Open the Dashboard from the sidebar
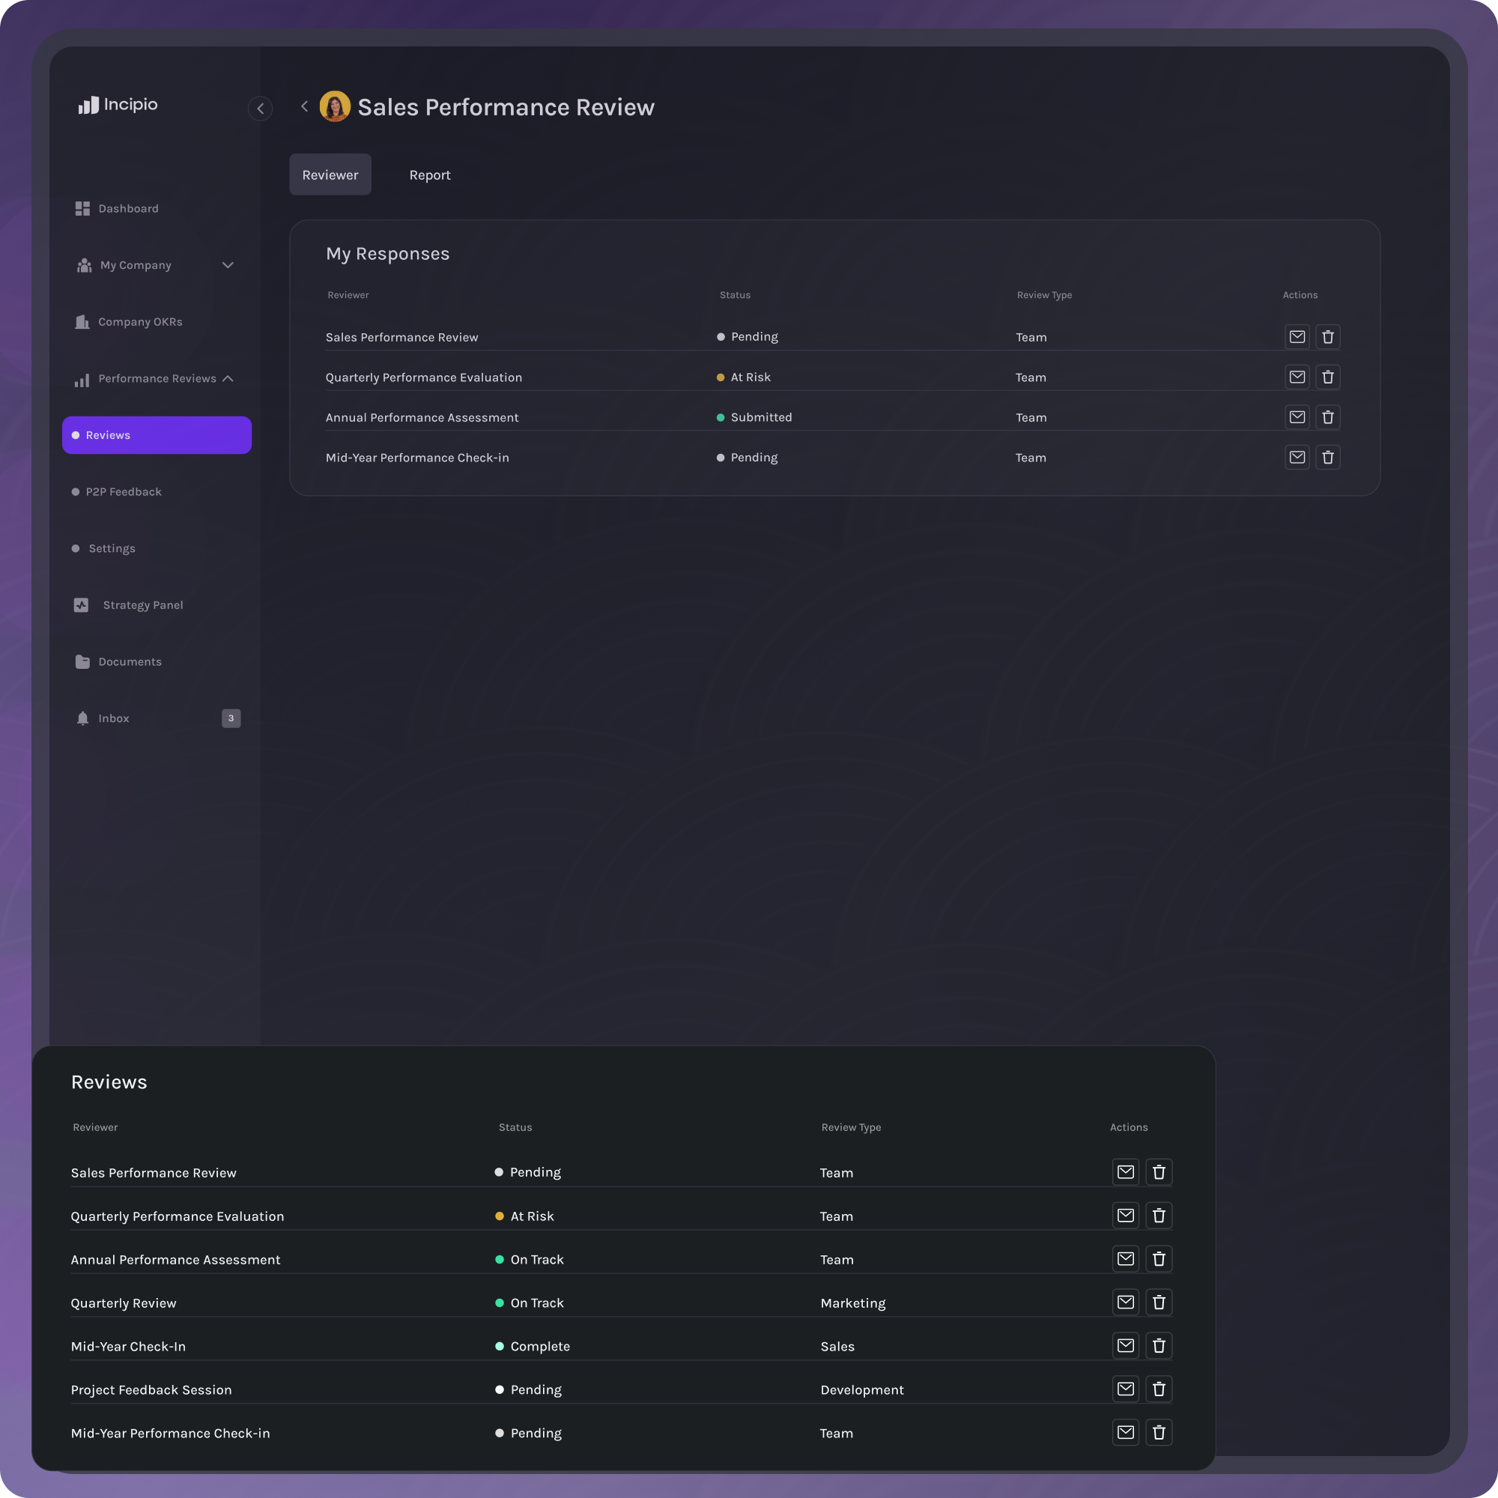Screen dimensions: 1498x1498 [128, 207]
